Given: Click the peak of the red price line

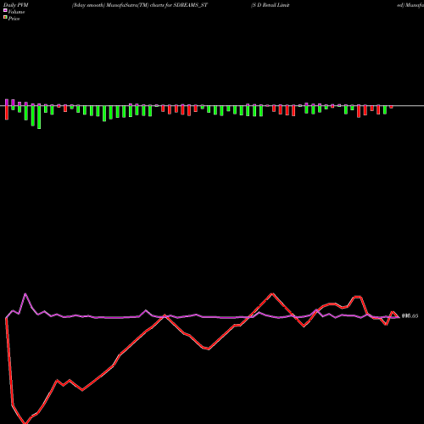Looking at the screenshot, I should click(272, 293).
